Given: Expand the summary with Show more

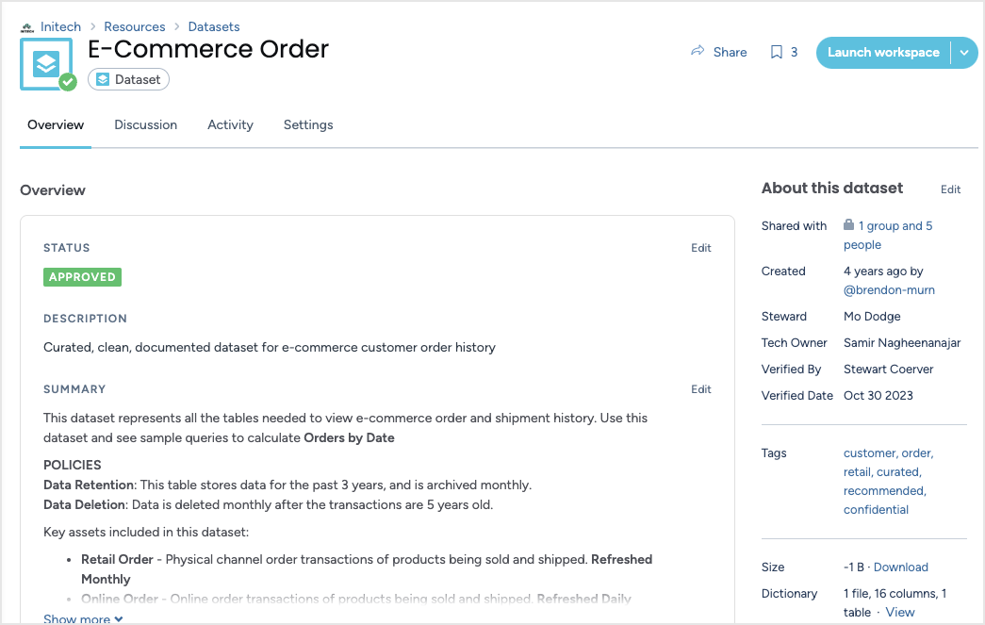Looking at the screenshot, I should pos(83,618).
